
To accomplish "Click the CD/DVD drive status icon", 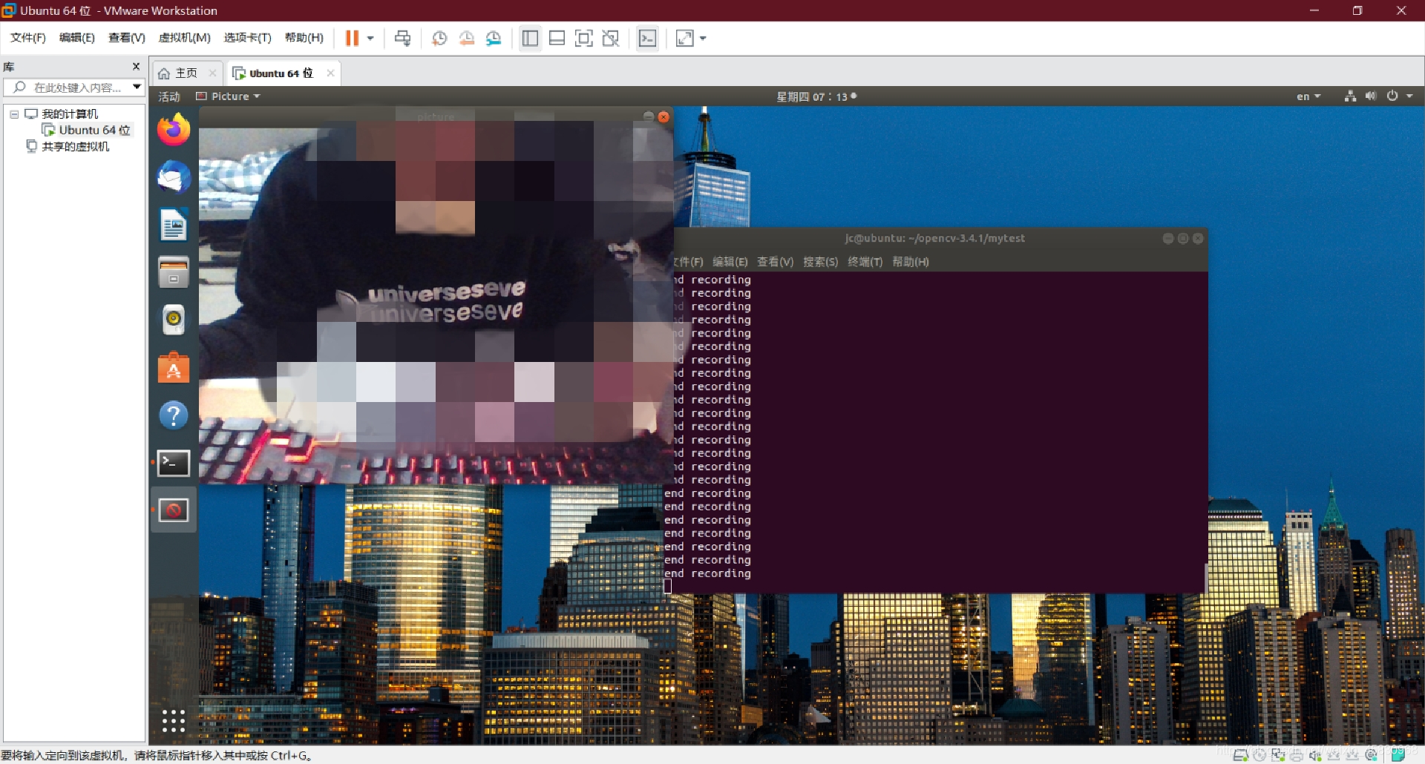I will [1259, 756].
